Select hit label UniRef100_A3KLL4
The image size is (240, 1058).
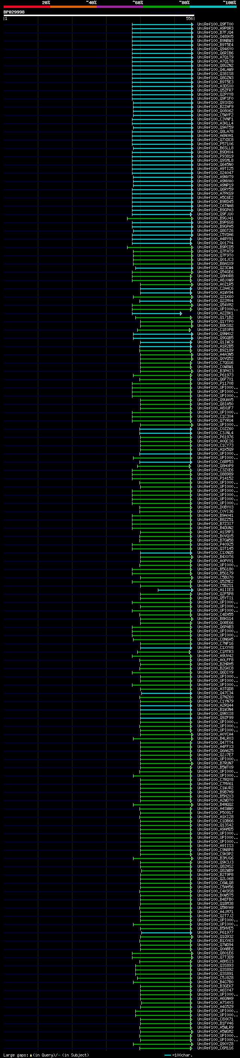215,123
